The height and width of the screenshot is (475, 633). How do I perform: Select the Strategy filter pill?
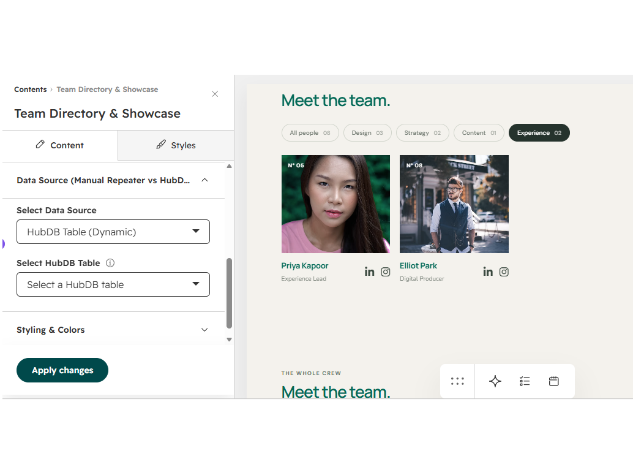click(422, 132)
